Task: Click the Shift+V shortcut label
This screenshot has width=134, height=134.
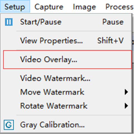Action: pyautogui.click(x=110, y=40)
